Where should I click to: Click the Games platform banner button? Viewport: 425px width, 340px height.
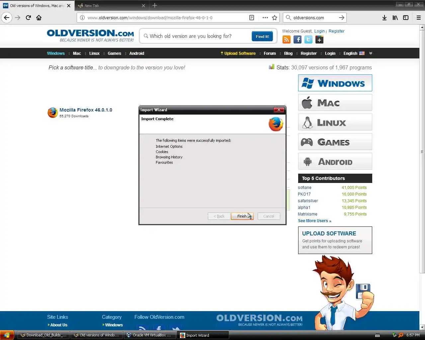pyautogui.click(x=335, y=142)
